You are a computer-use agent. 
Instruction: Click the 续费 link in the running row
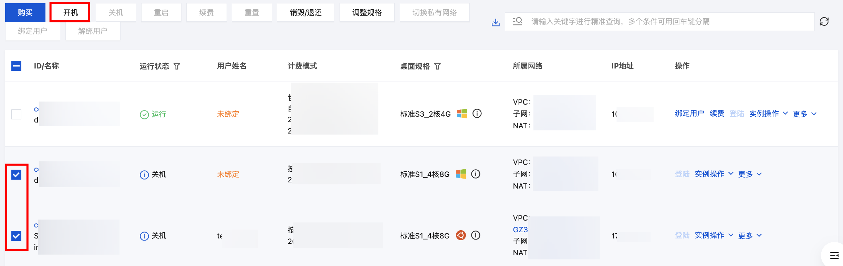[x=717, y=114]
